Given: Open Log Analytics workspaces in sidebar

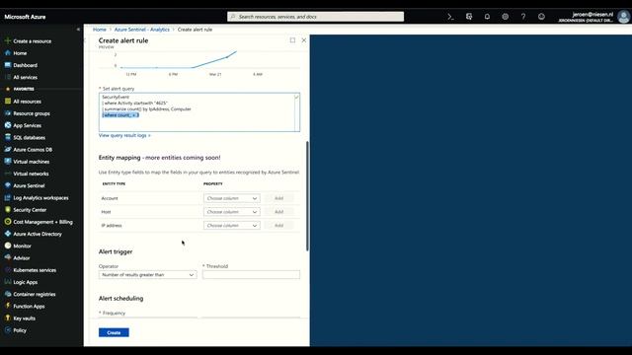Looking at the screenshot, I should (x=40, y=197).
